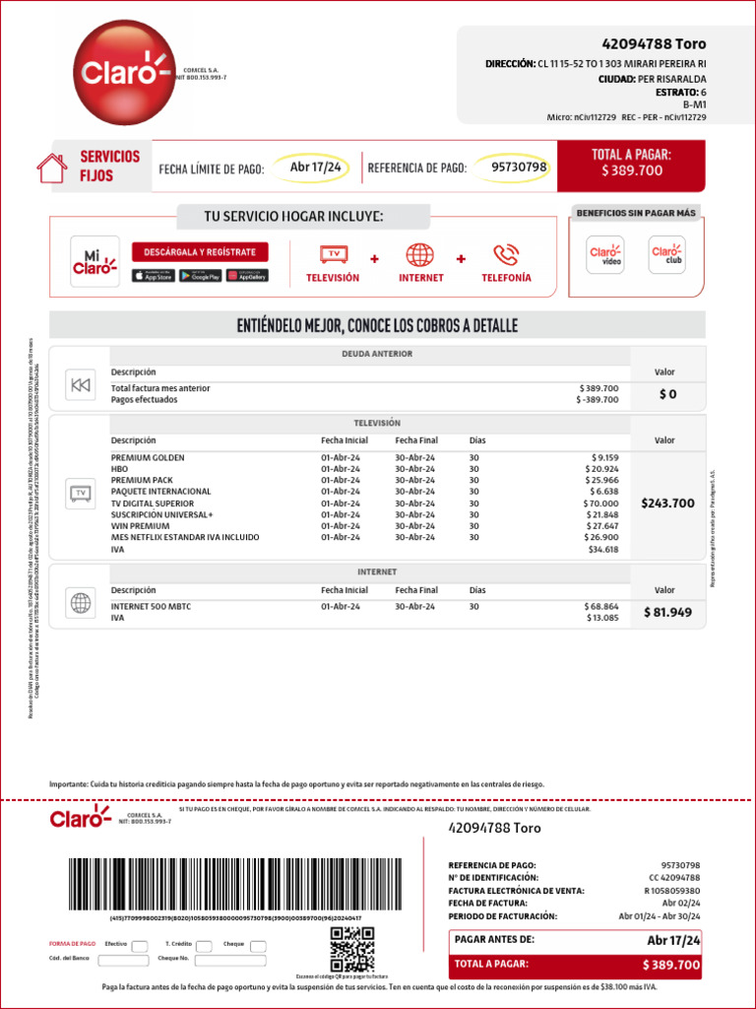756x1009 pixels.
Task: Click the Periodo de Facturación date range
Action: (x=660, y=916)
